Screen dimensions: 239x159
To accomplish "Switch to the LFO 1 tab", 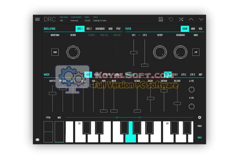I will point(184,75).
